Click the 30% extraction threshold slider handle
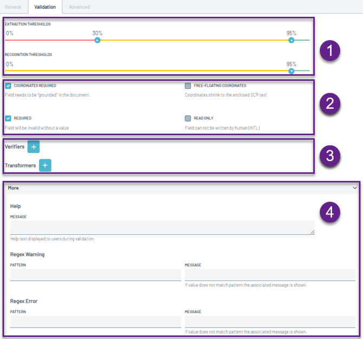Screen dimensions: 363x339 click(98, 40)
